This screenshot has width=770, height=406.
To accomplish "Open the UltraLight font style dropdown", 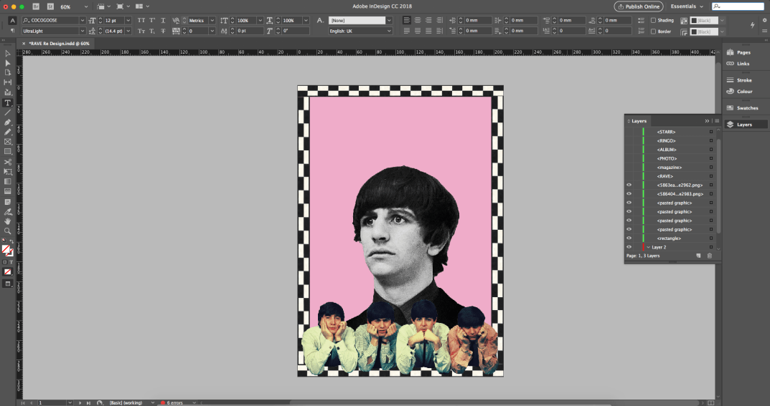I will (x=83, y=31).
